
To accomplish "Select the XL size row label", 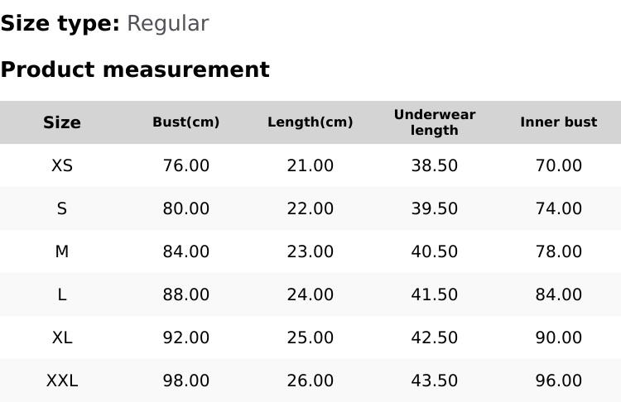I will [x=62, y=337].
